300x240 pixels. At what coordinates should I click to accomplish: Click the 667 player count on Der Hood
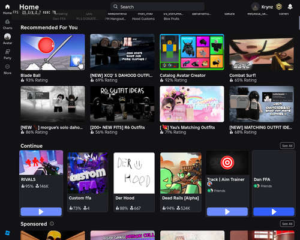tap(135, 208)
